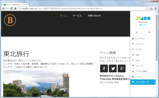This screenshot has height=98, width=159.
Task: Go back using the browser back arrow
Action: [x=4, y=8]
